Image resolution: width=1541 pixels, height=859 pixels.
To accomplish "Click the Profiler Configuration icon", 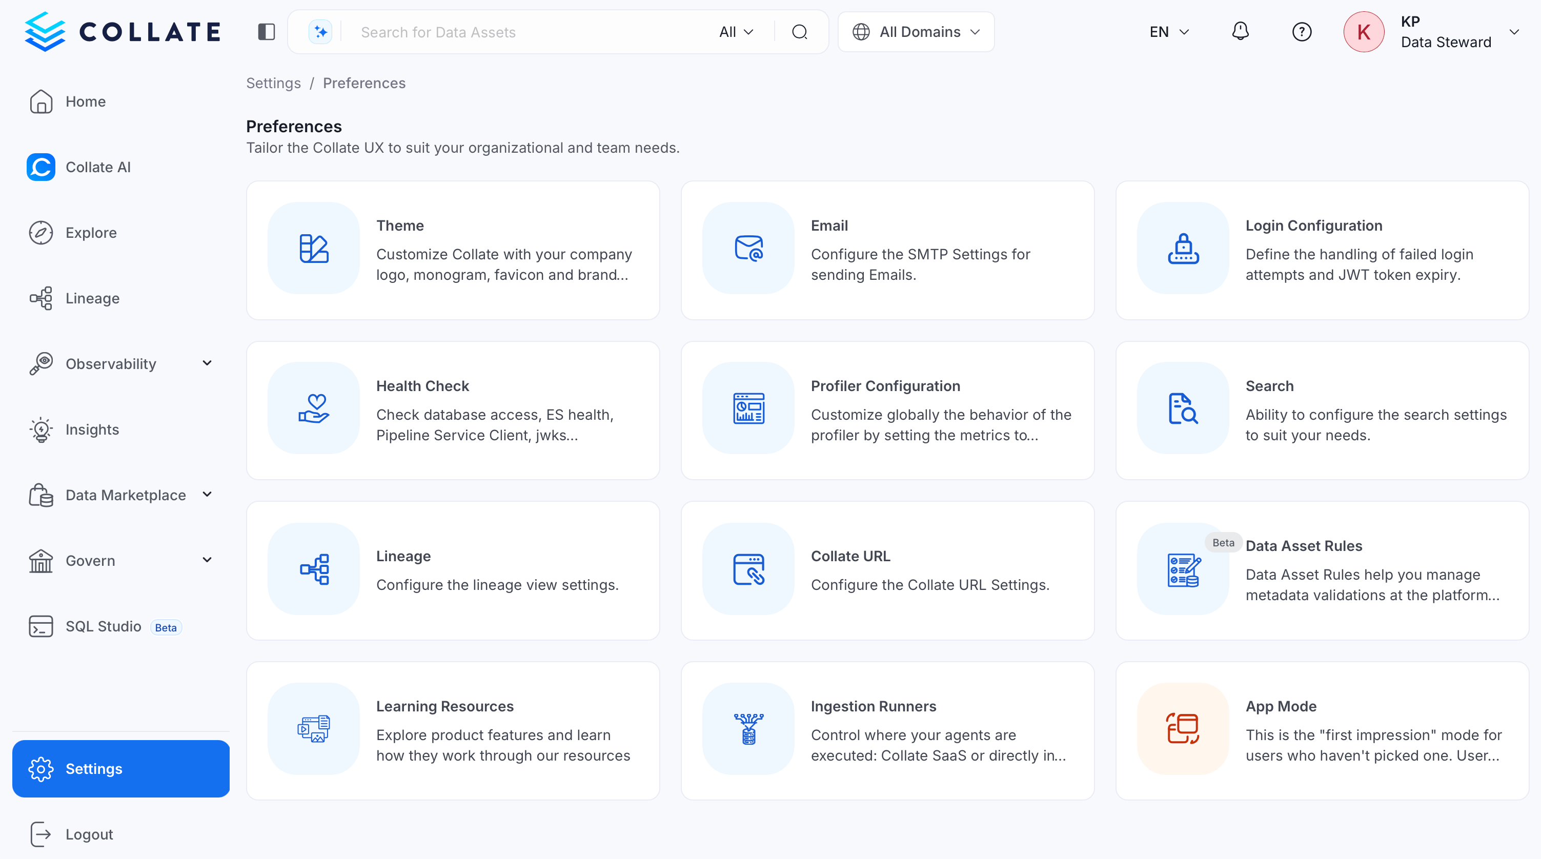I will [748, 408].
